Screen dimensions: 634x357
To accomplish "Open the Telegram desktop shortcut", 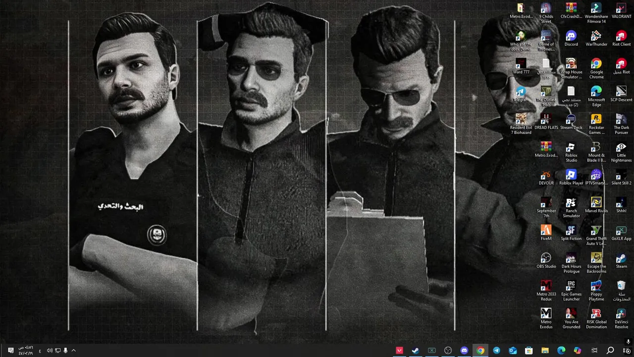I will click(521, 95).
